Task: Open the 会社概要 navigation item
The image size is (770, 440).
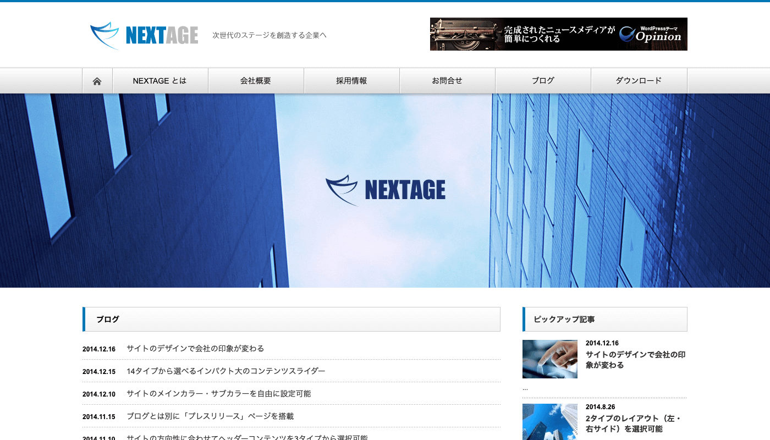Action: pos(256,80)
